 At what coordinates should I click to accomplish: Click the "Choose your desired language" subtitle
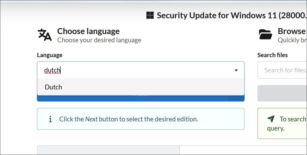point(99,40)
